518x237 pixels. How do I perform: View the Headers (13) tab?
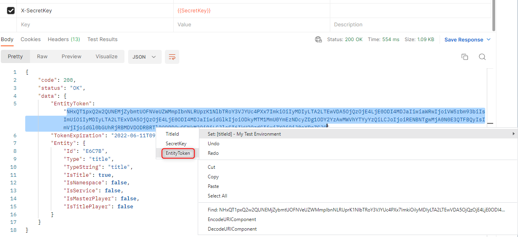pos(64,39)
